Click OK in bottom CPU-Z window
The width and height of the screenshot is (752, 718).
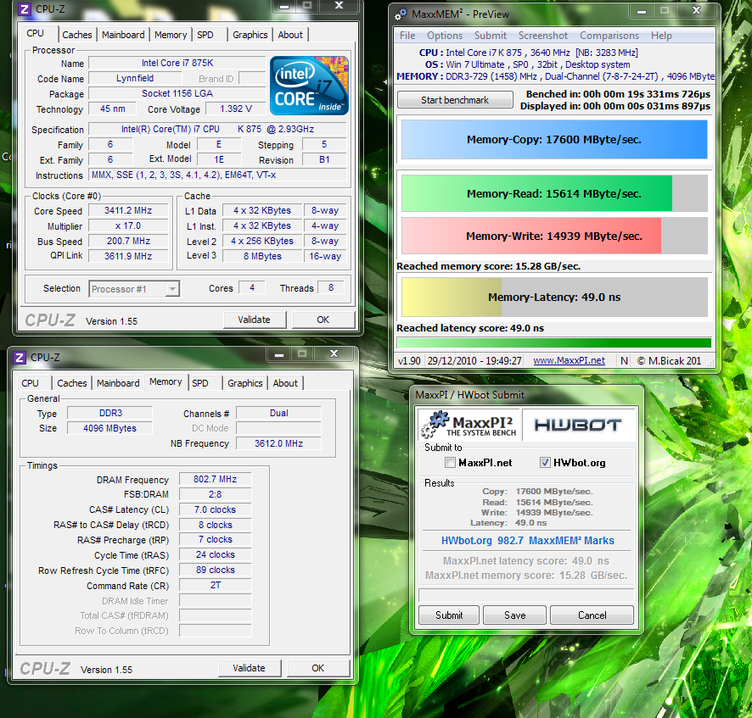[x=317, y=668]
